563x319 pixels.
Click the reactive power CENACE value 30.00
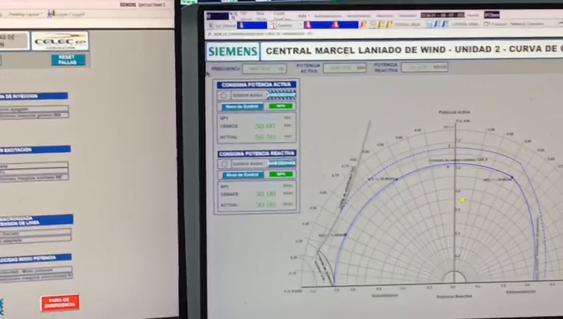point(266,194)
